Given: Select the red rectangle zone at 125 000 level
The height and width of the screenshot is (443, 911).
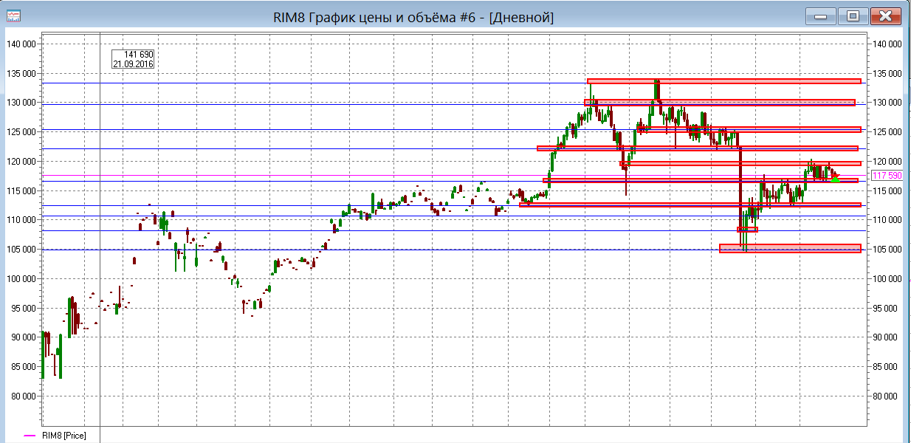Looking at the screenshot, I should tap(750, 129).
